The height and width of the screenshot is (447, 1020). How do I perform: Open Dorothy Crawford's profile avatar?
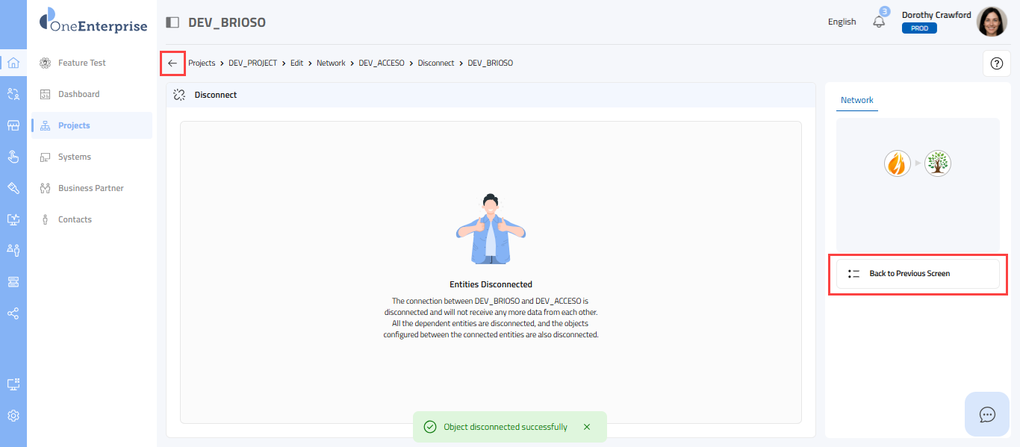pos(992,22)
